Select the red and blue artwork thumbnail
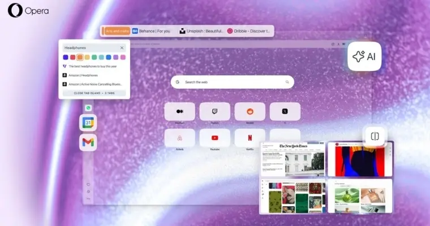The image size is (430, 226). pyautogui.click(x=360, y=159)
